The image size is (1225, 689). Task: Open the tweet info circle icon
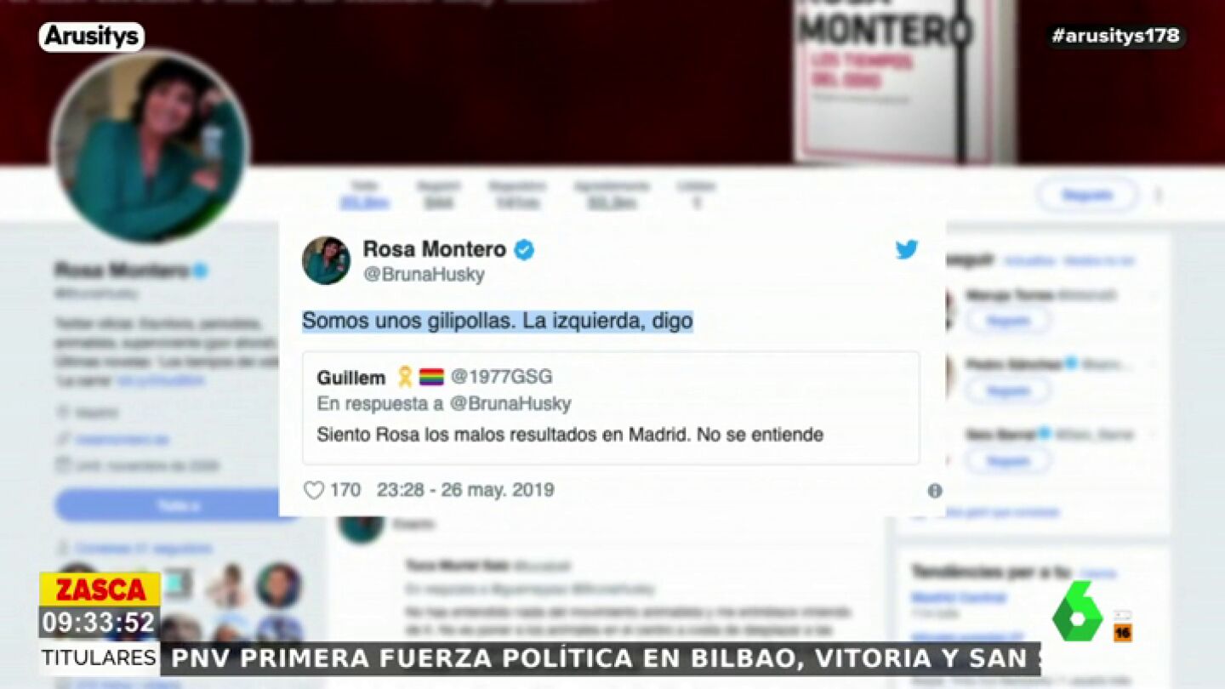[934, 491]
